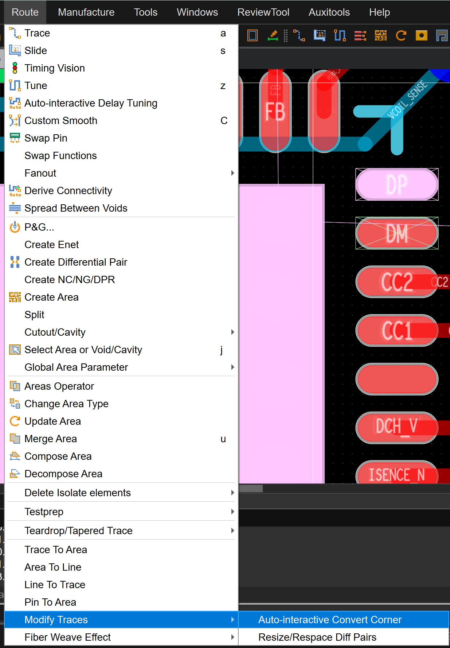Click the Spread Between Voids toolbar icon
The image size is (450, 648).
coord(360,35)
